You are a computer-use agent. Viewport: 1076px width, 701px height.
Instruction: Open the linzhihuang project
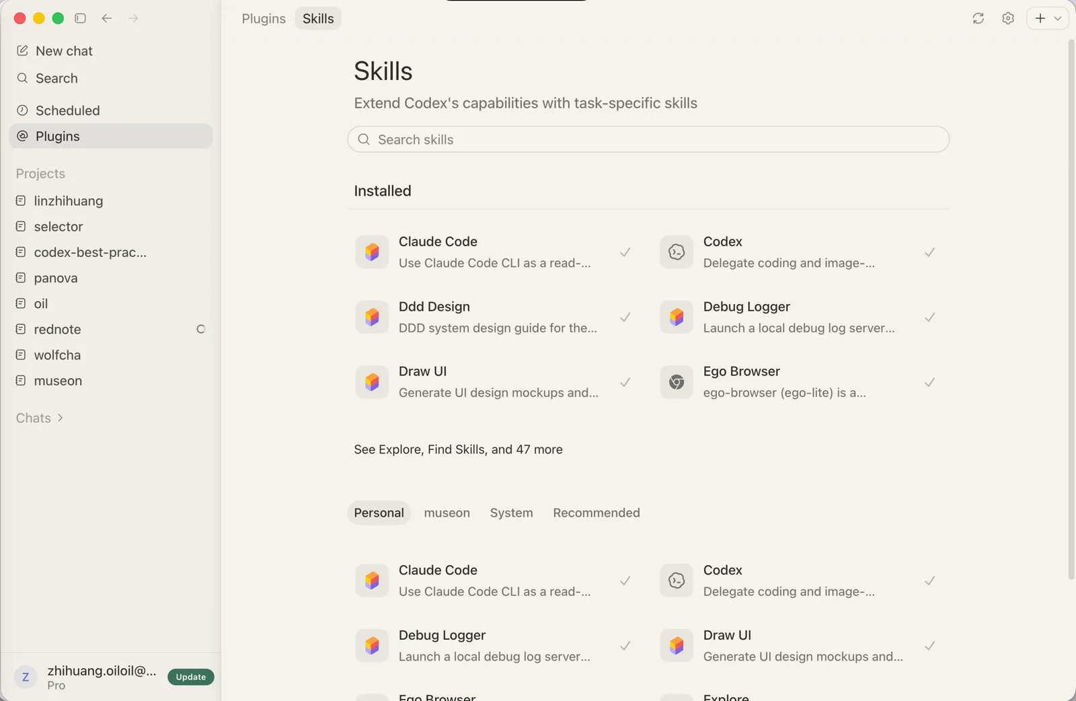[x=111, y=201]
